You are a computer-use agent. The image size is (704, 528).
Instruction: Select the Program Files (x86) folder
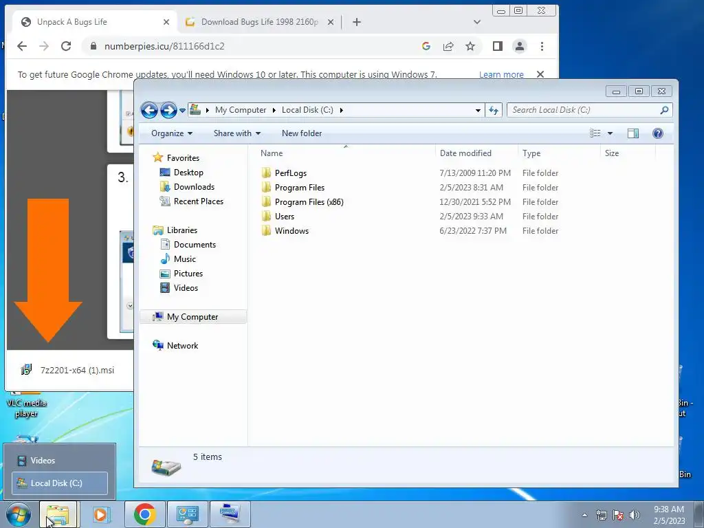(x=309, y=202)
